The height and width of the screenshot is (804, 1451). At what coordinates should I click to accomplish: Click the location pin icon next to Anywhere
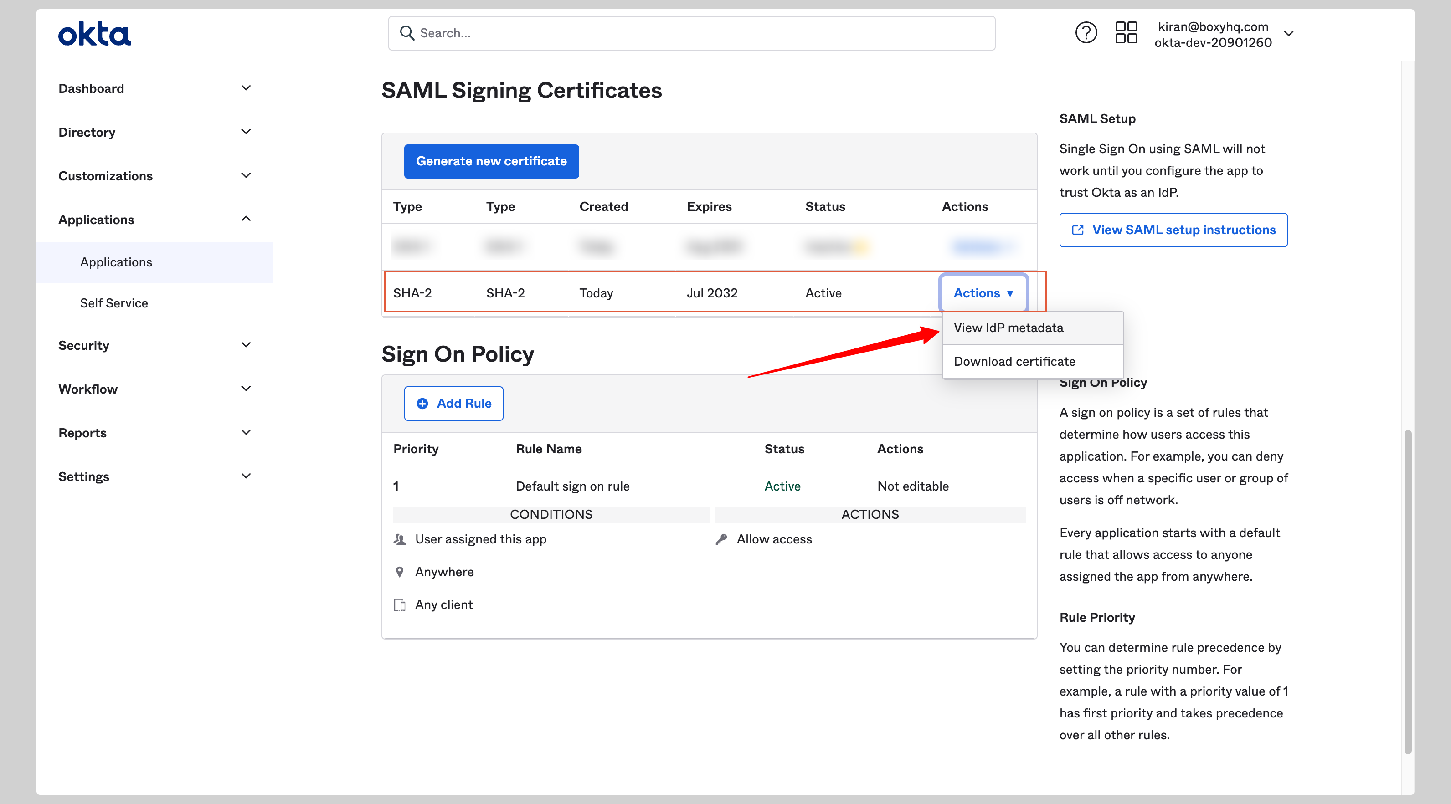pos(400,572)
